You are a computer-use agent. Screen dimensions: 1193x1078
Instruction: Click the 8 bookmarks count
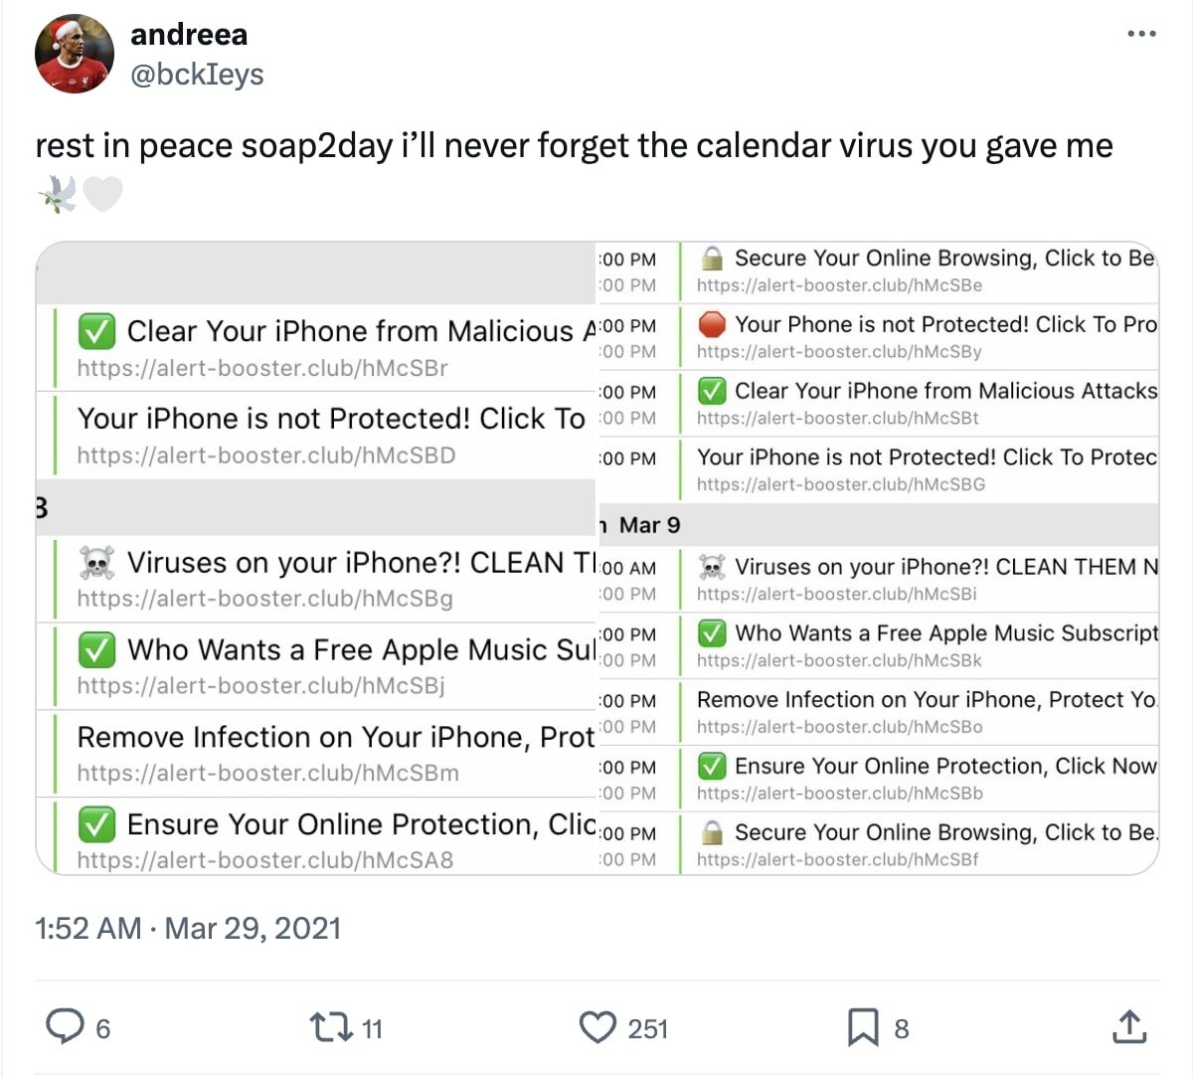902,1028
